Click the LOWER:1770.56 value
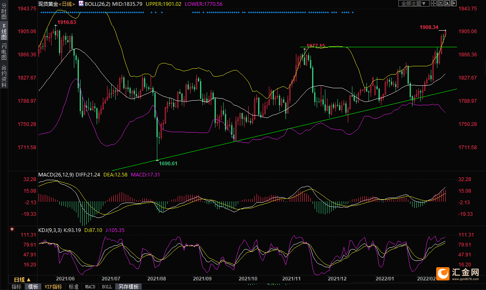Viewport: 486px width, 290px height. (203, 4)
